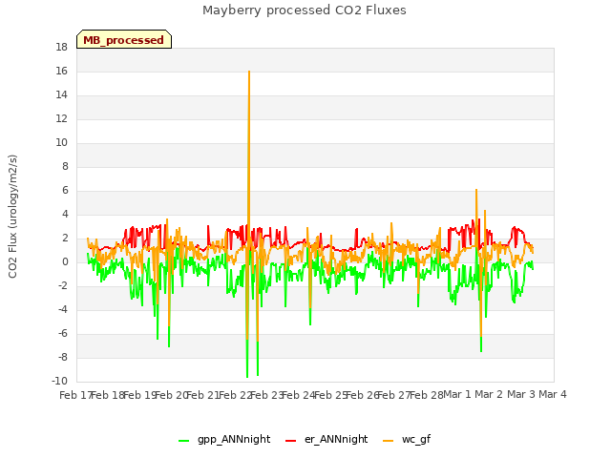611x458 pixels.
Task: Click the green gpp_ANNnight legend swatch
Action: coord(183,441)
